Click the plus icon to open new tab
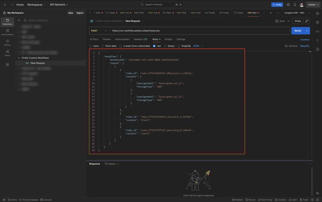Image resolution: width=322 pixels, height=202 pixels. 270,13
